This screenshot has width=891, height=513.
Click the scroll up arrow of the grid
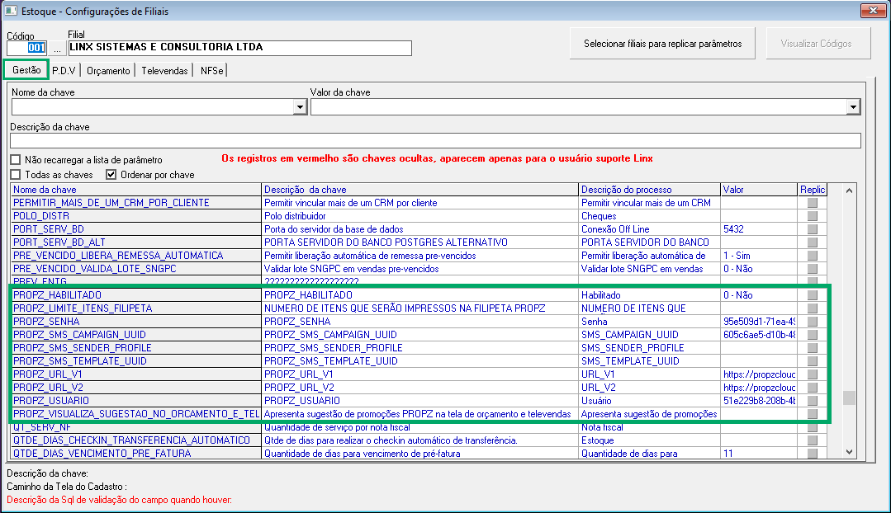(x=849, y=191)
